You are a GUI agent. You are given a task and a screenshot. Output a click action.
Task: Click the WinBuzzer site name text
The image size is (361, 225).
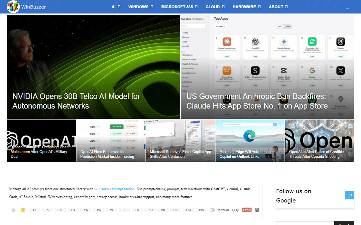click(34, 7)
